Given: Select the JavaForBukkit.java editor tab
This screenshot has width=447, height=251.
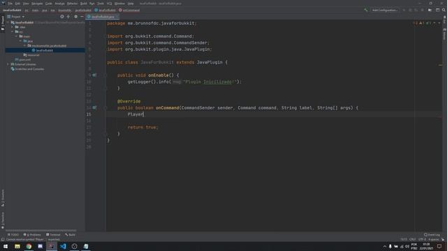Looking at the screenshot, I should pos(103,17).
